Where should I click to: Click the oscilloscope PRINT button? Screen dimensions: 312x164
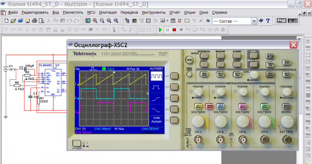[x=189, y=60]
